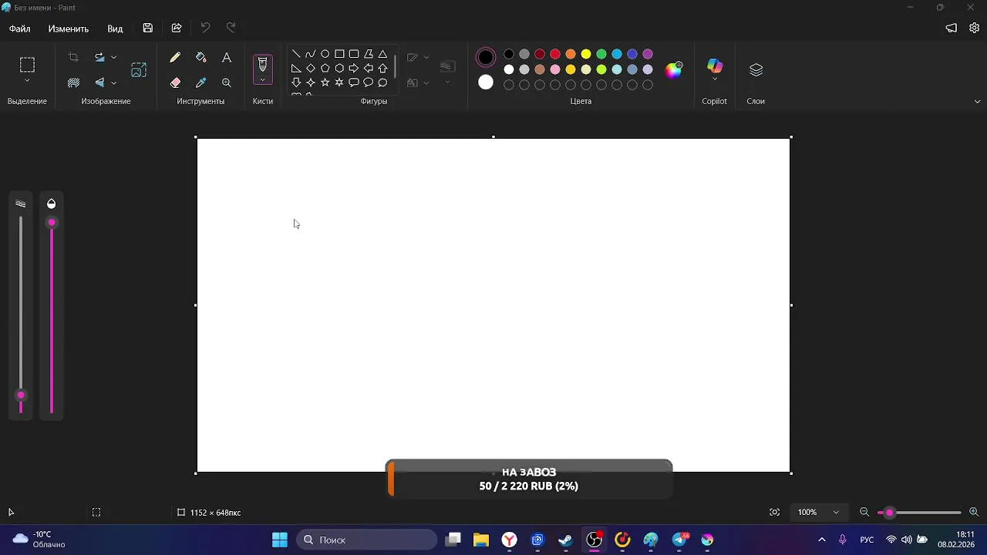Image resolution: width=987 pixels, height=555 pixels.
Task: Expand the Brushes dropdown arrow
Action: pos(263,80)
